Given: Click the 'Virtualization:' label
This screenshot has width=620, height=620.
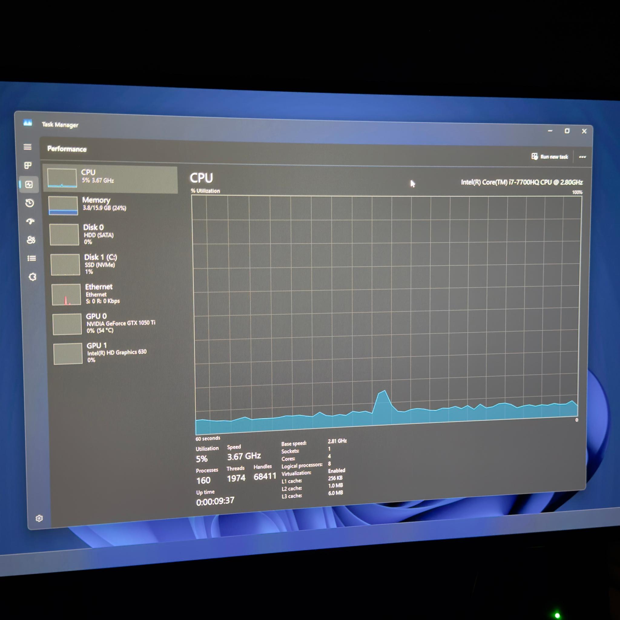Looking at the screenshot, I should 296,473.
